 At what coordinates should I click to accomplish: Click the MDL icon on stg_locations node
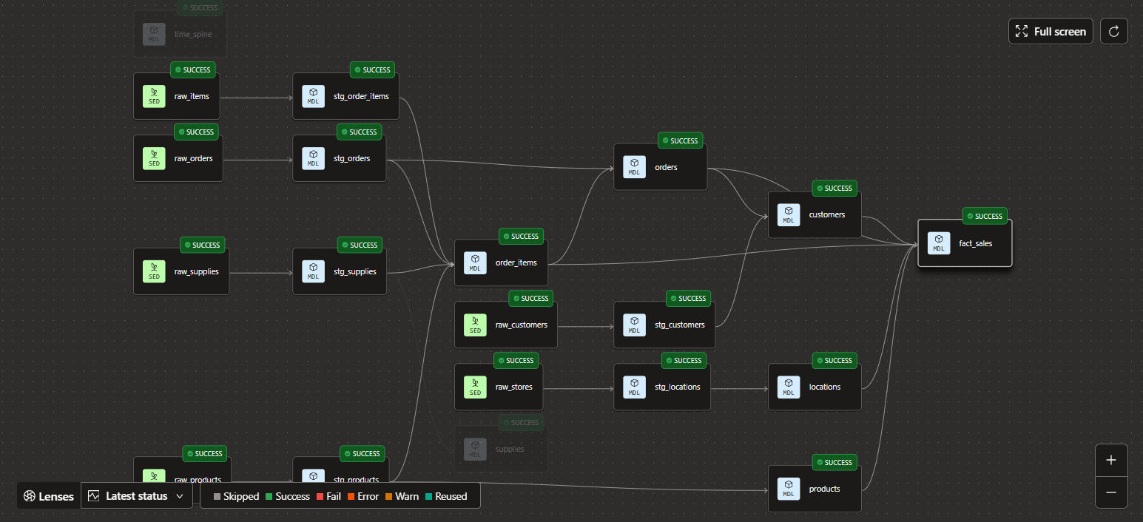(x=634, y=387)
